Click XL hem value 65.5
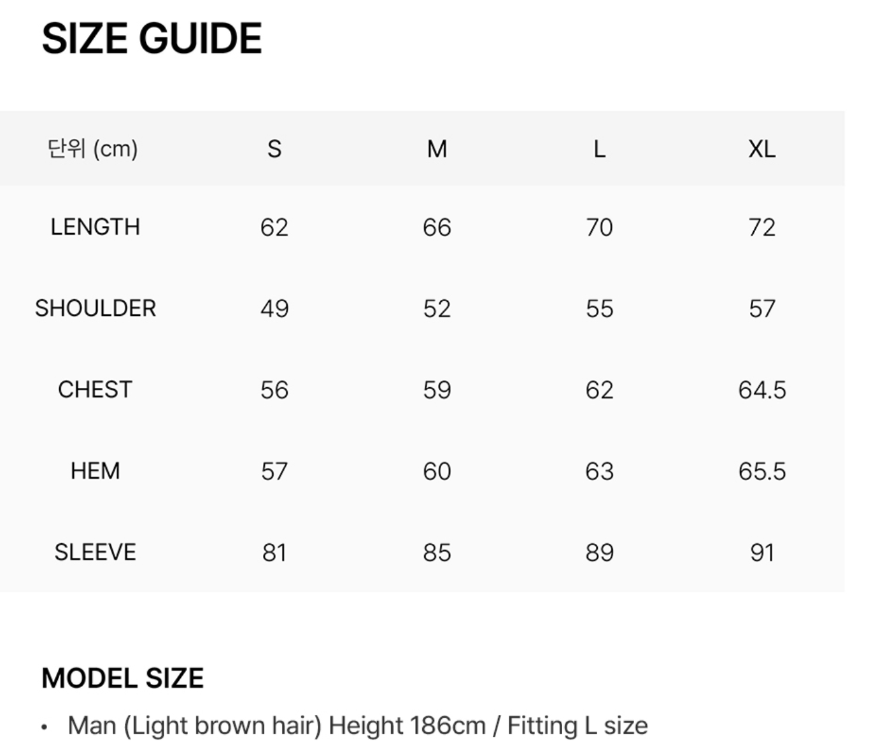The height and width of the screenshot is (745, 871). pyautogui.click(x=762, y=471)
